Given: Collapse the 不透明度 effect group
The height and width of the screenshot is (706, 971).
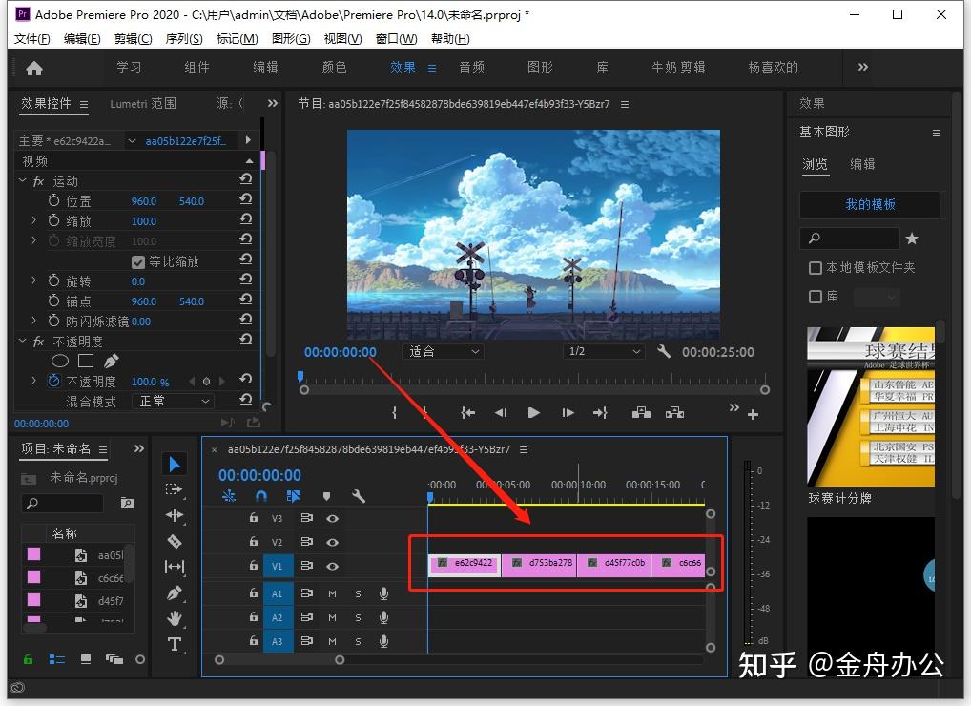Looking at the screenshot, I should coord(23,342).
